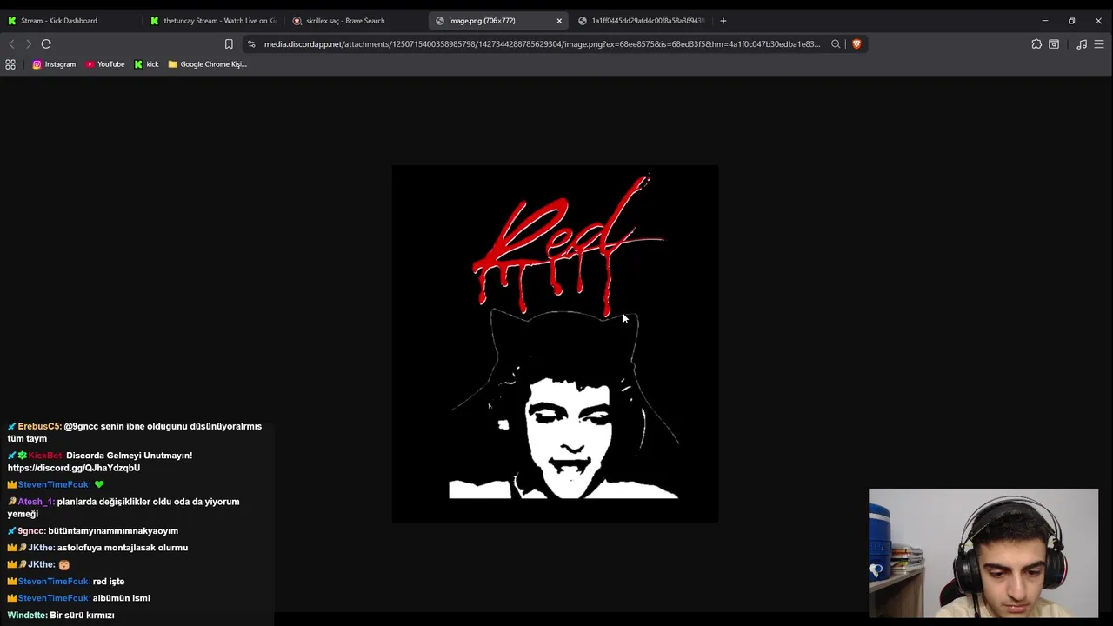Viewport: 1113px width, 626px height.
Task: Go back to the previous page
Action: (x=11, y=44)
